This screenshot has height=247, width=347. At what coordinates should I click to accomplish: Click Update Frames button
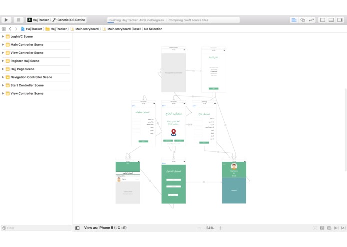[x=315, y=228]
